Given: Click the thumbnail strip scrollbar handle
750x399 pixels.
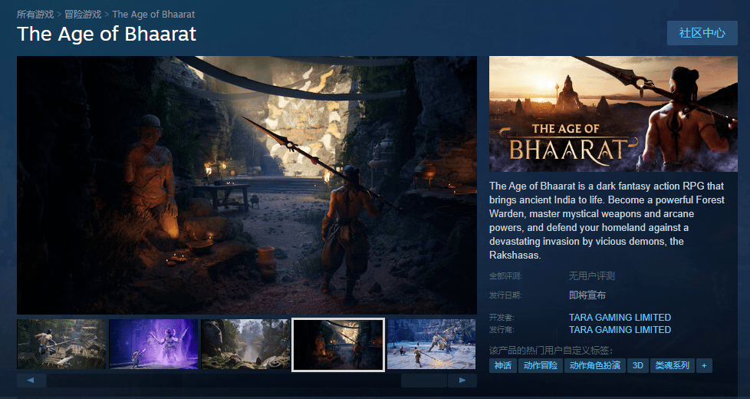Looking at the screenshot, I should click(424, 381).
